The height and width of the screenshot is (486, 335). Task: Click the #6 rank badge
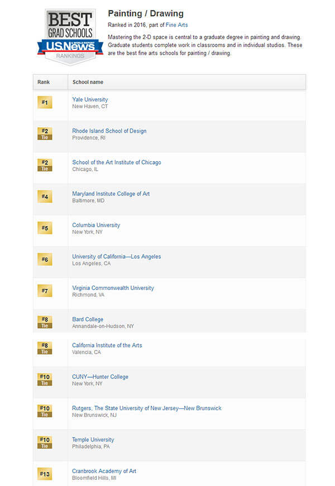tap(45, 259)
